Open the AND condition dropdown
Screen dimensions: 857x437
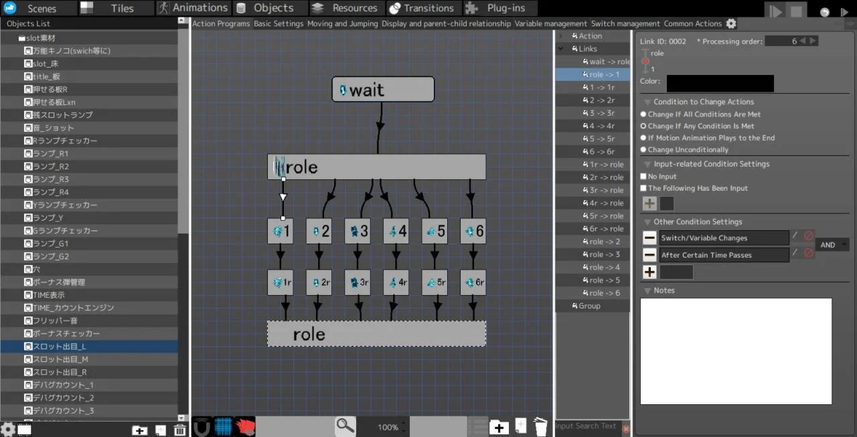point(833,245)
